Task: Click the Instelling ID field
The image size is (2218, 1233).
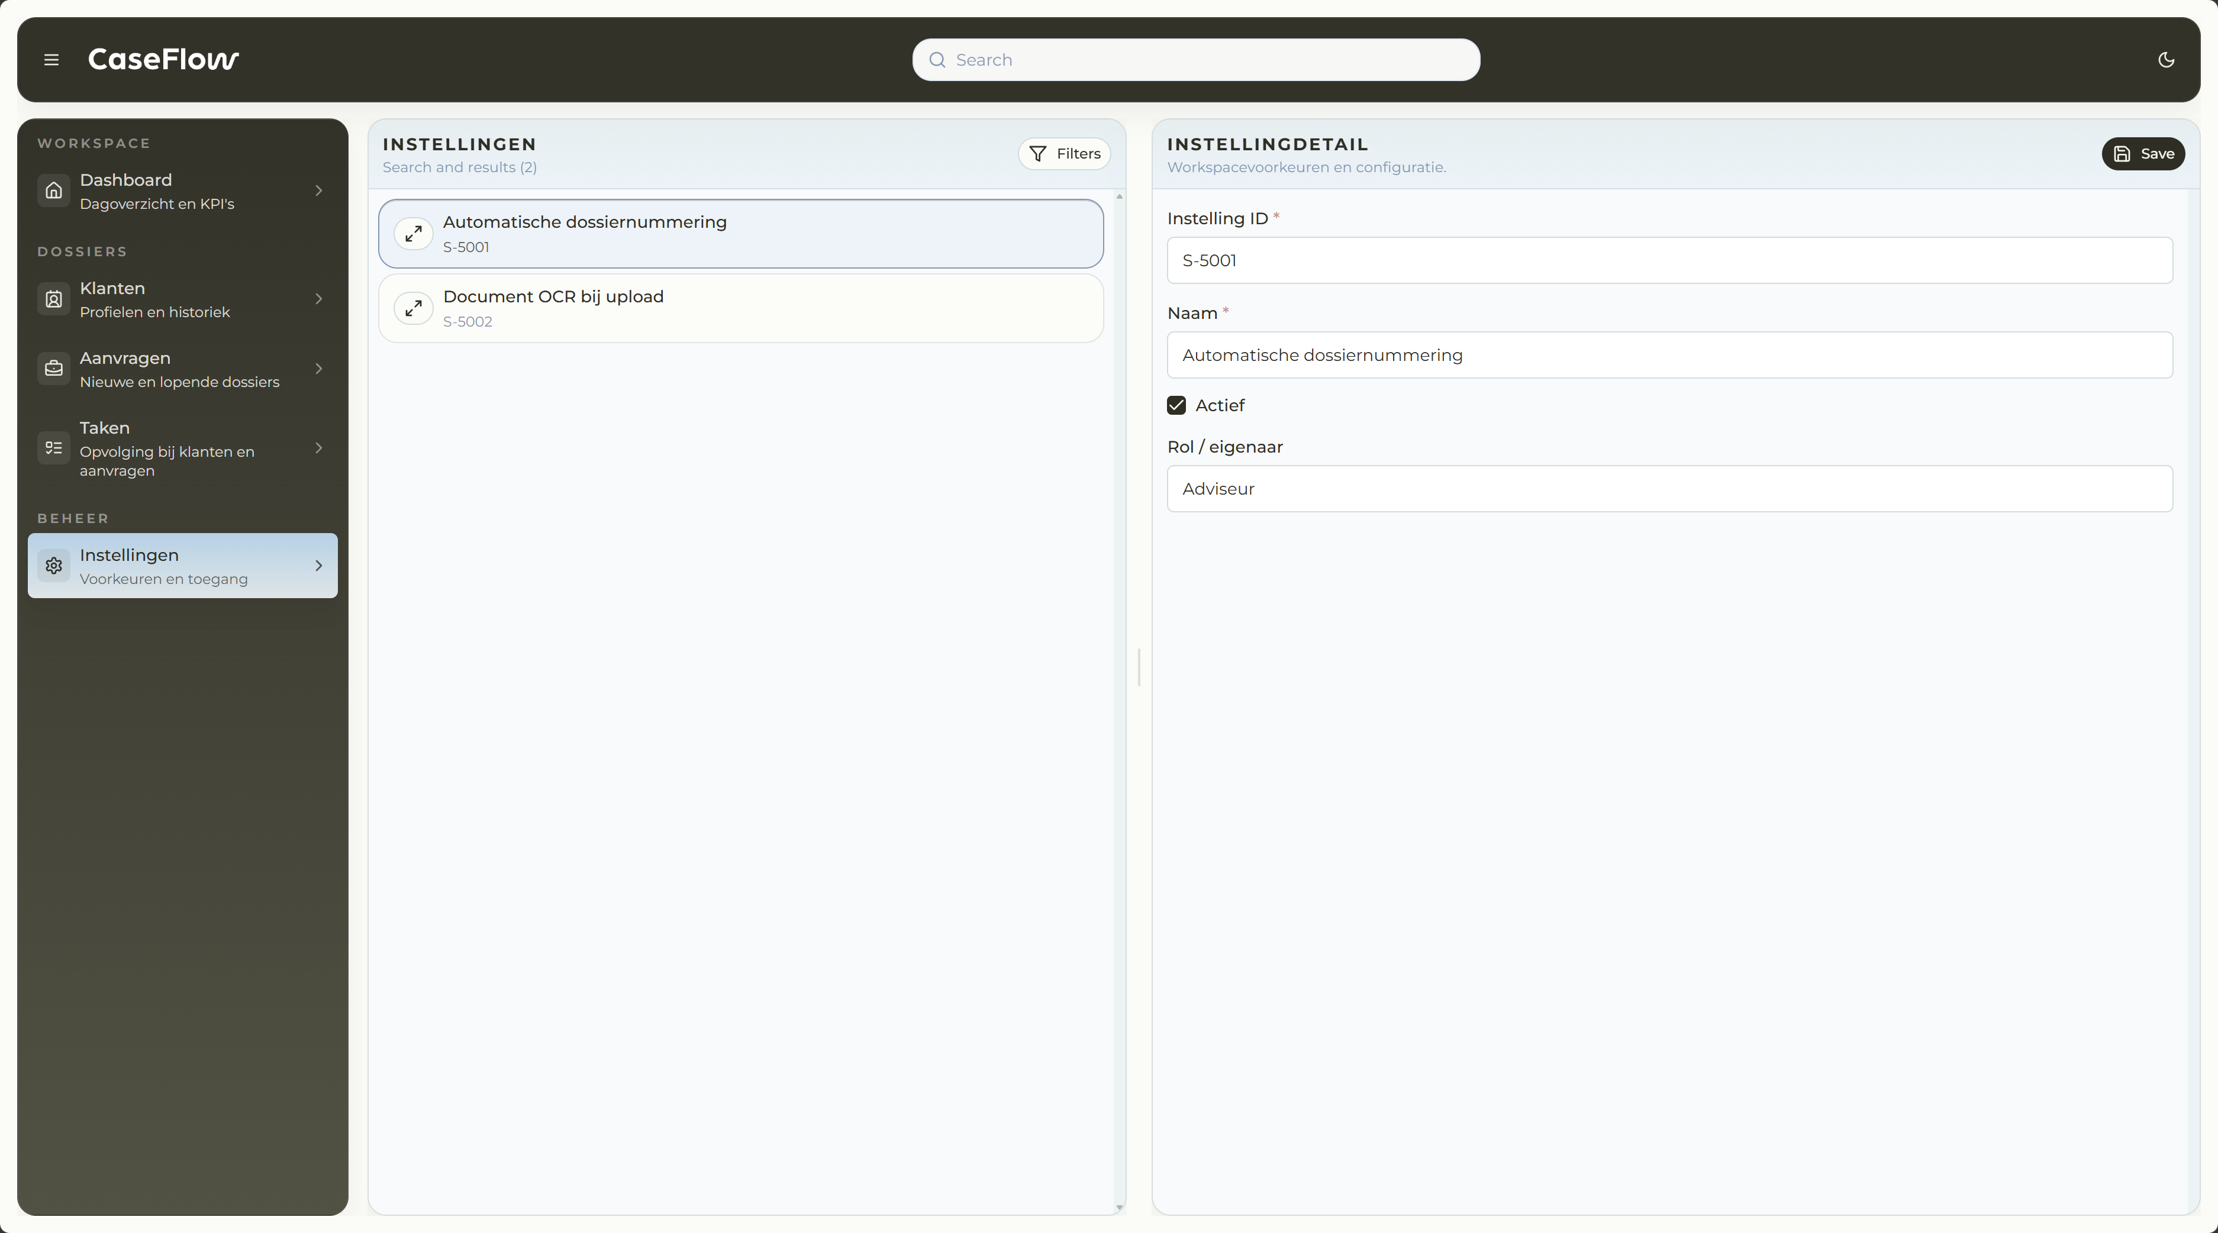Action: [x=1669, y=260]
